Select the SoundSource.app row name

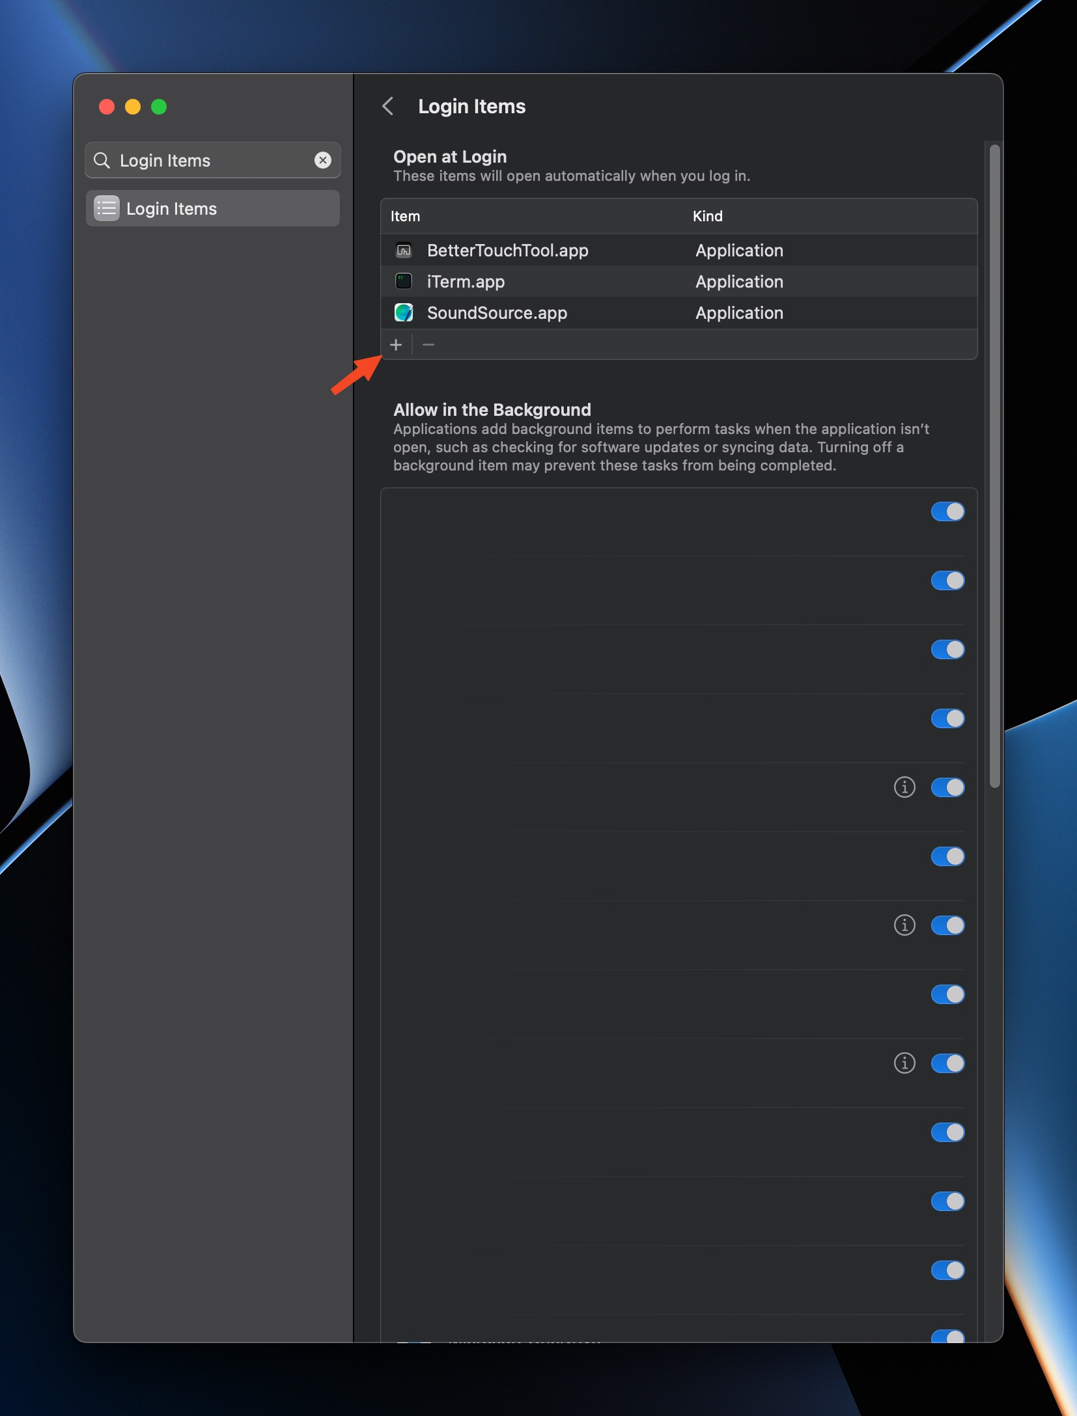point(497,313)
